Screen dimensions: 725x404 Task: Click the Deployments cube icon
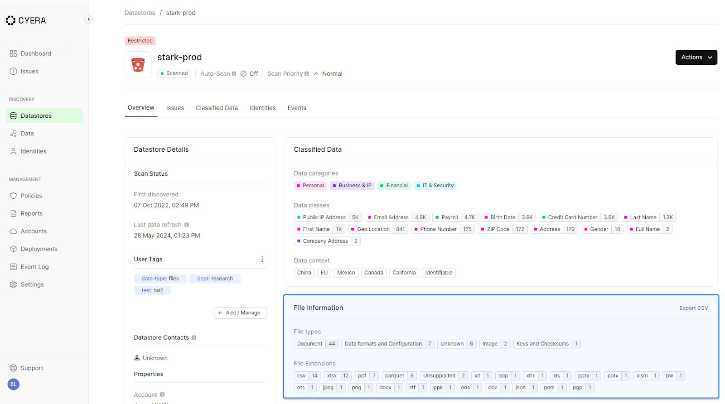click(13, 249)
